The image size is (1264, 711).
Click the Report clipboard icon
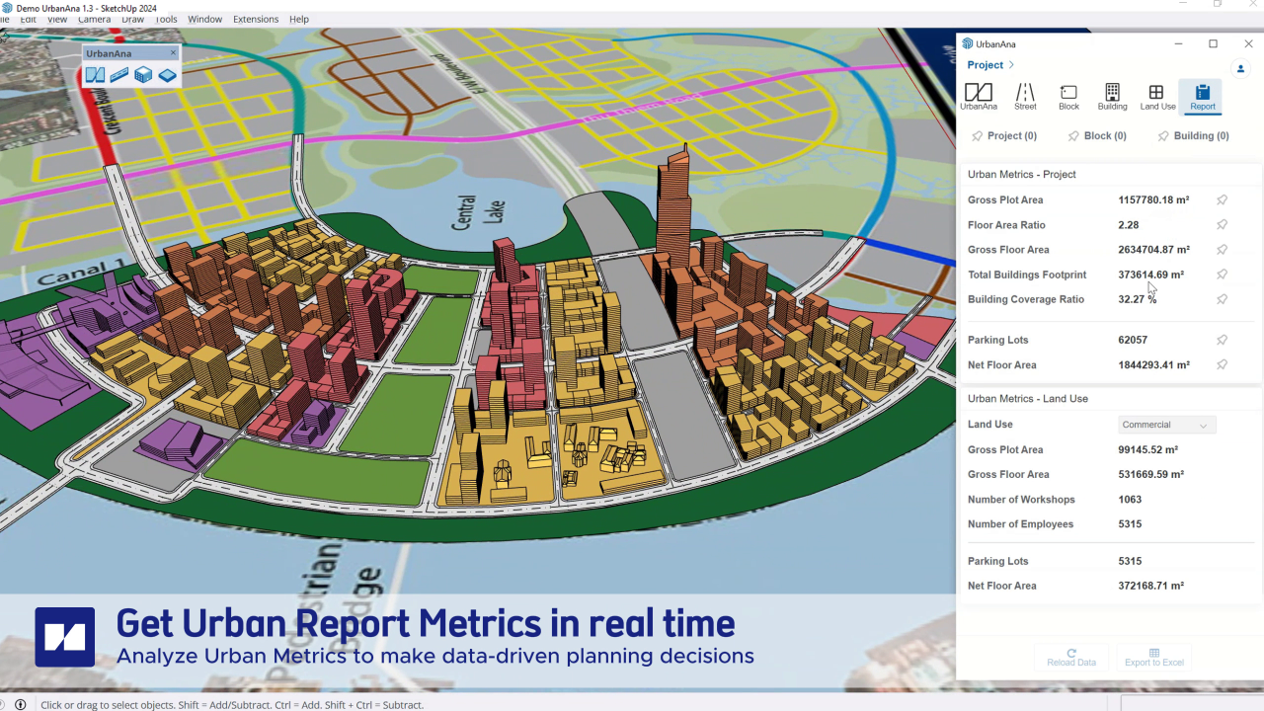click(1202, 96)
